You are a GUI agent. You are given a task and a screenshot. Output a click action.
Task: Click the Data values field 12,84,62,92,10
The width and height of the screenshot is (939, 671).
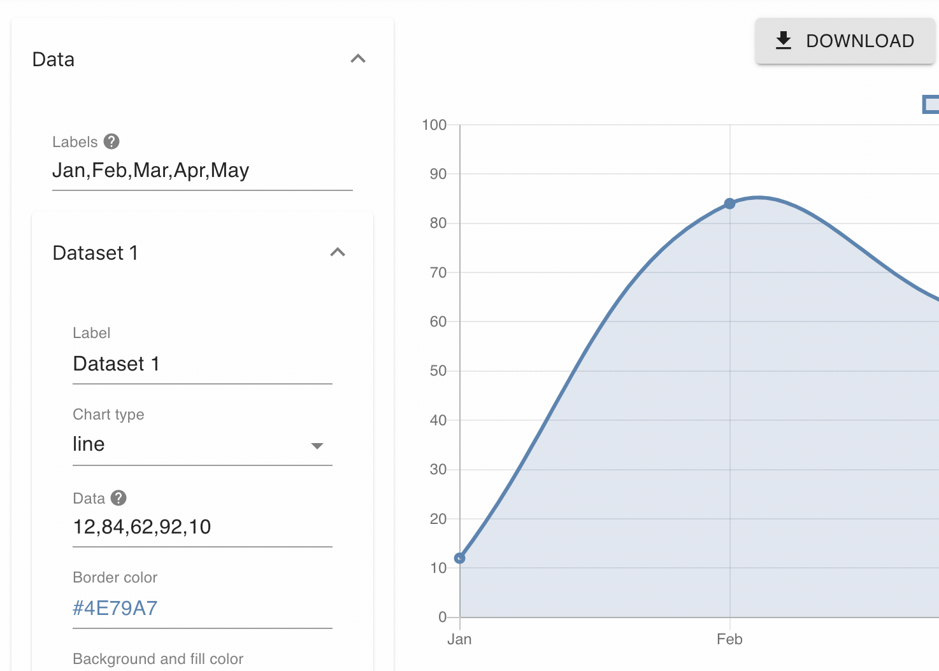pyautogui.click(x=202, y=527)
